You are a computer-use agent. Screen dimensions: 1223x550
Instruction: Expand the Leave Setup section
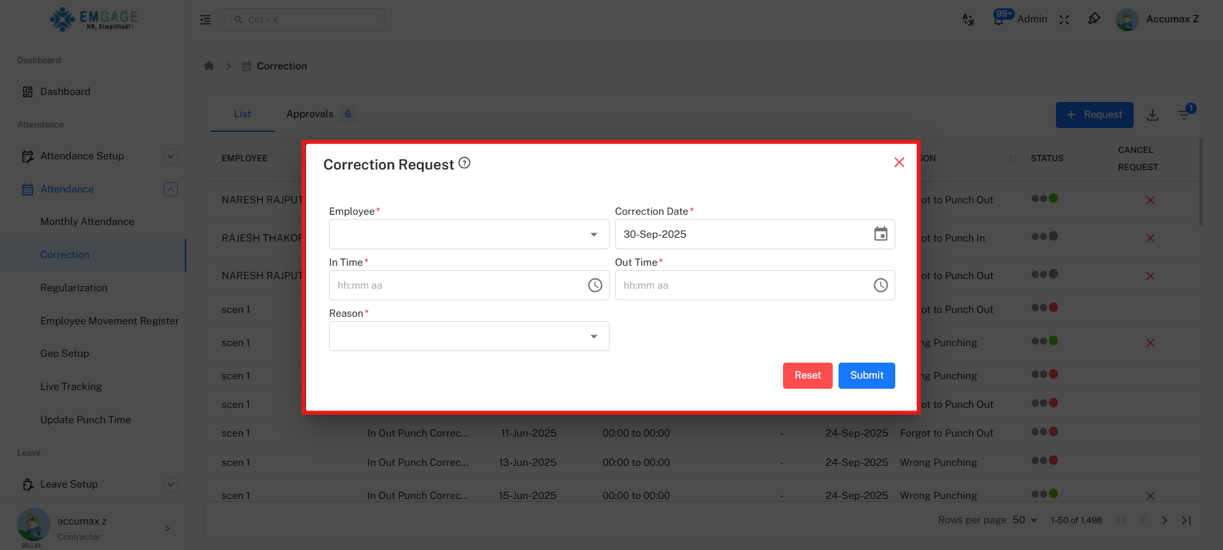click(170, 484)
